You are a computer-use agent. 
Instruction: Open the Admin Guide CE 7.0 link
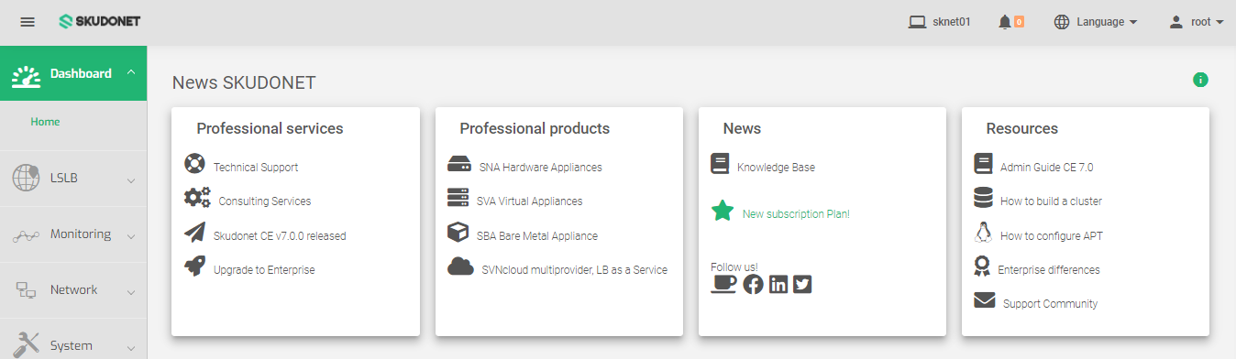1046,168
